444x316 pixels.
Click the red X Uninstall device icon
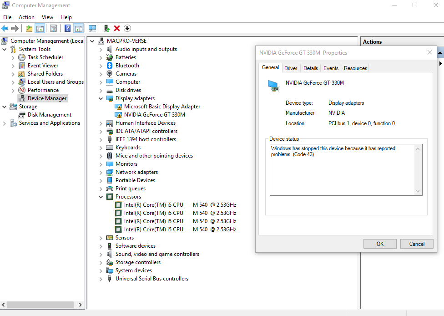click(x=116, y=28)
